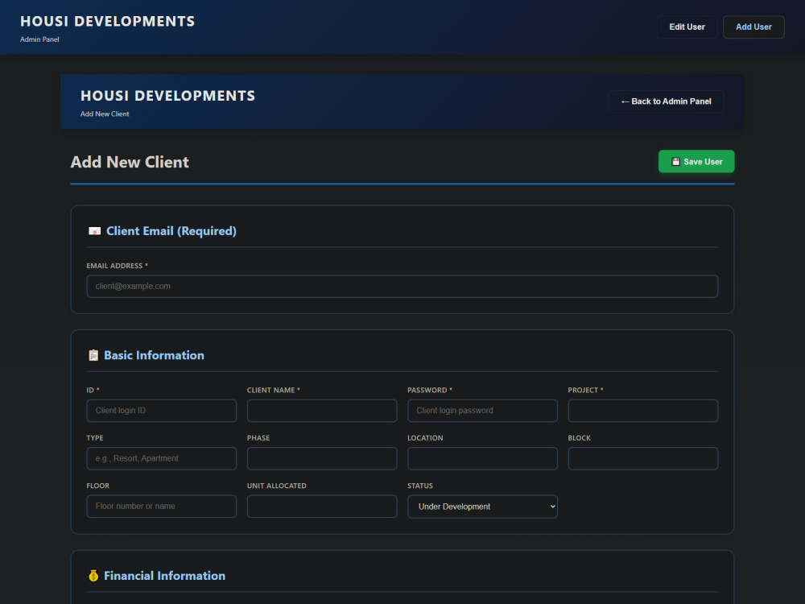Click the Add New Client banner subtitle
This screenshot has width=805, height=604.
click(105, 114)
